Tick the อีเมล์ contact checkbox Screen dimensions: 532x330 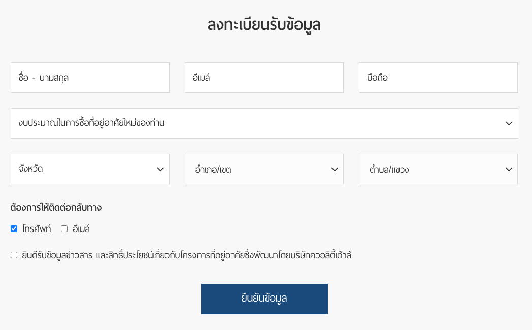click(x=64, y=229)
